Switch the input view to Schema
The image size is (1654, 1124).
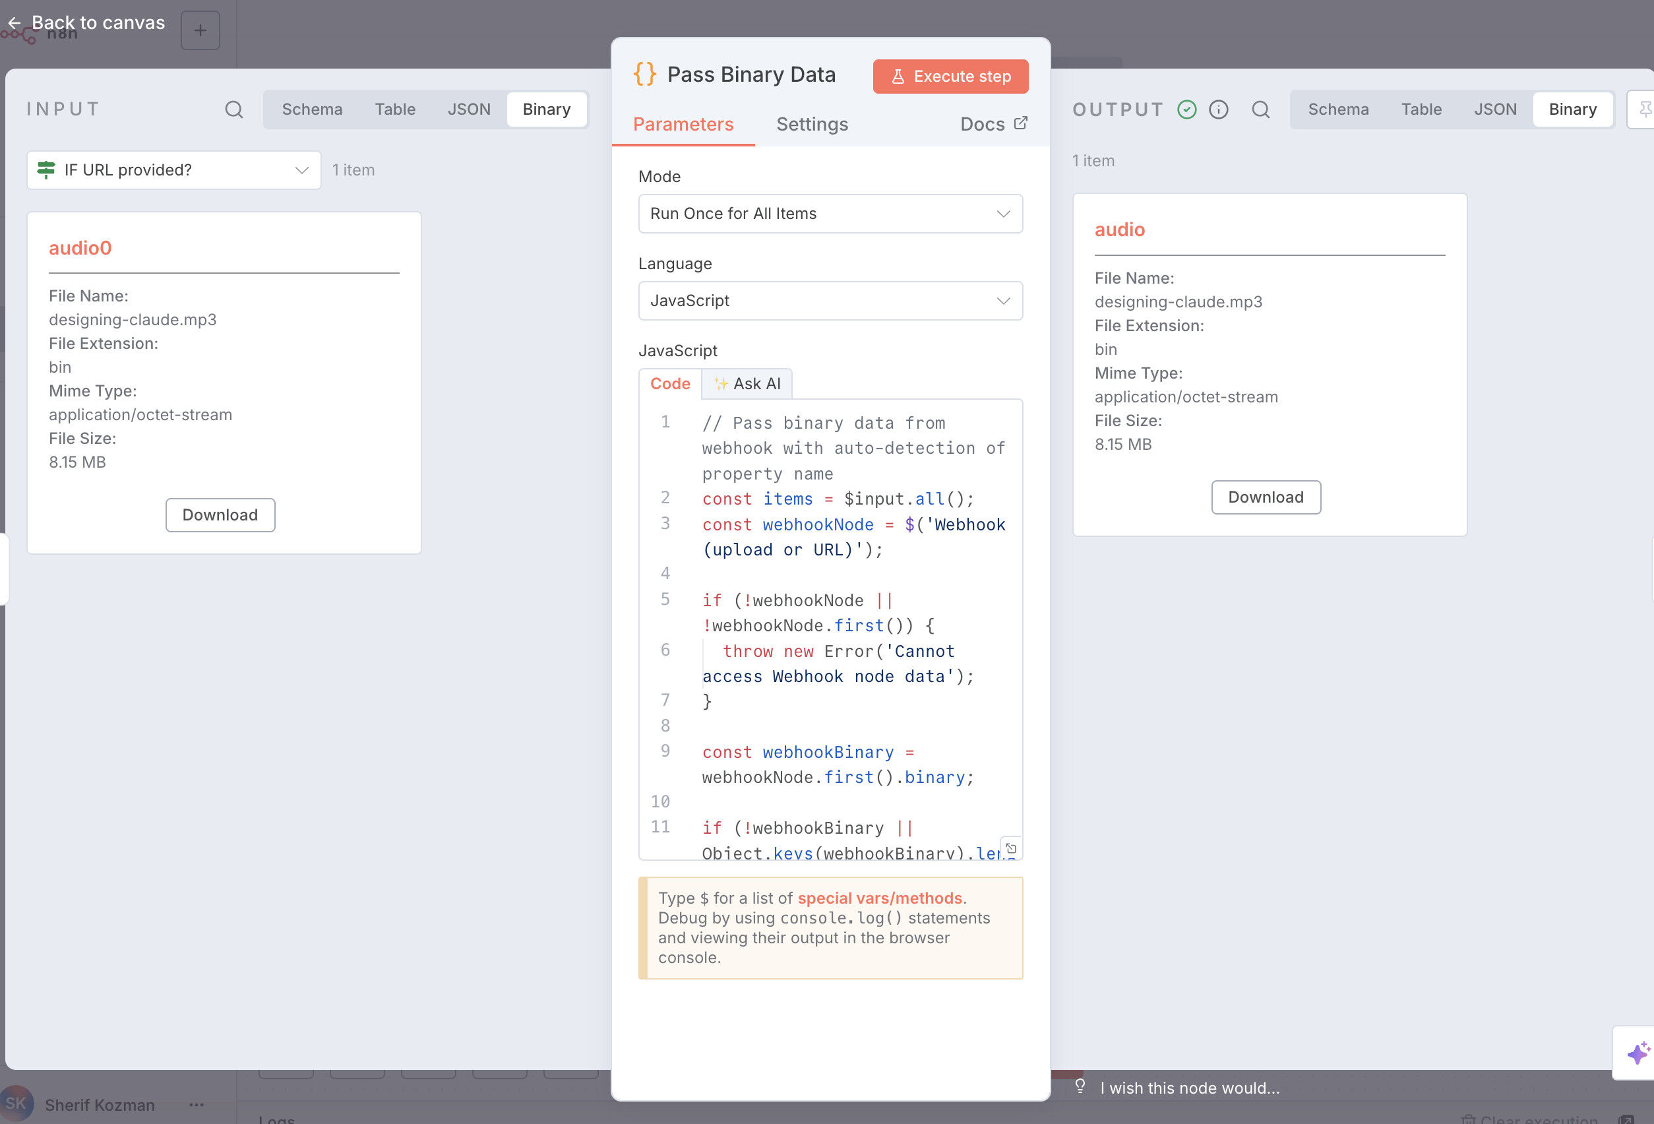pos(312,109)
